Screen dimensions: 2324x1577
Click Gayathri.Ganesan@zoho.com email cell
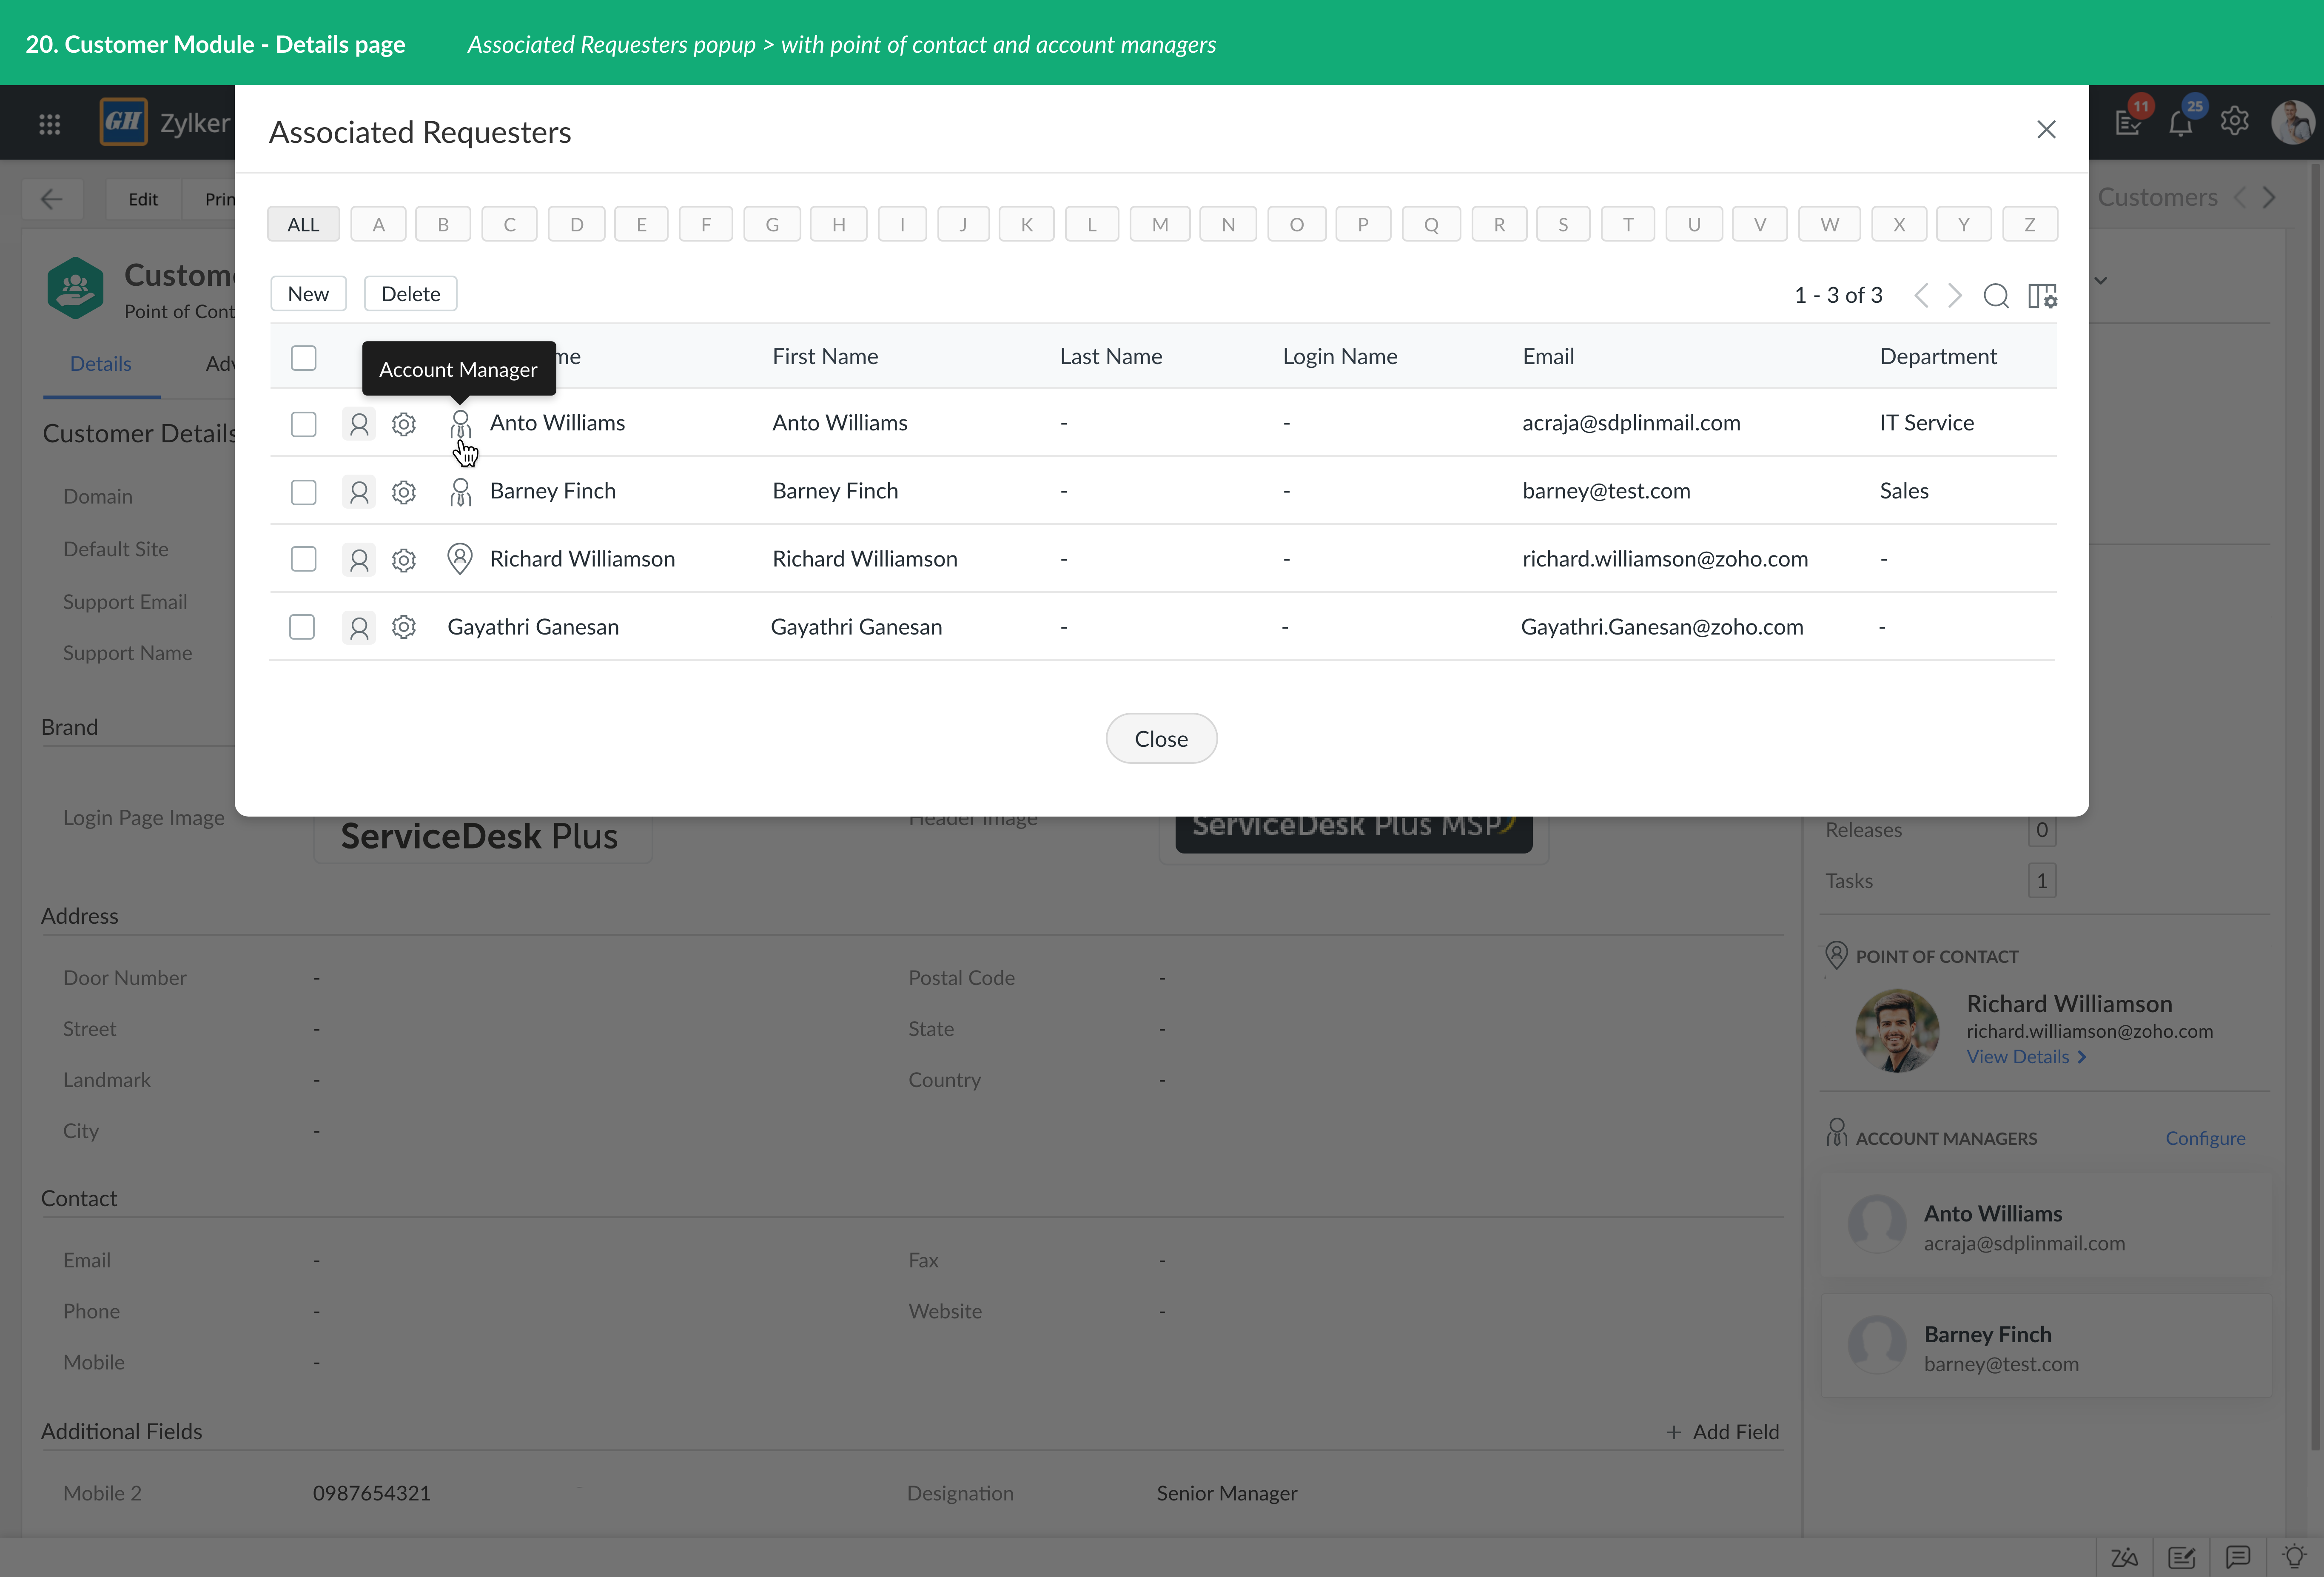click(x=1662, y=627)
